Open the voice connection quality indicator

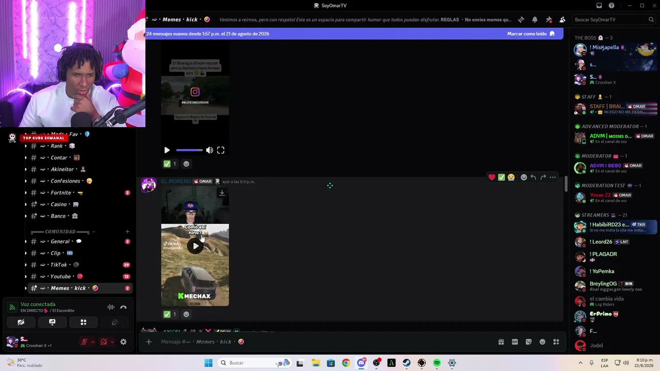click(12, 307)
